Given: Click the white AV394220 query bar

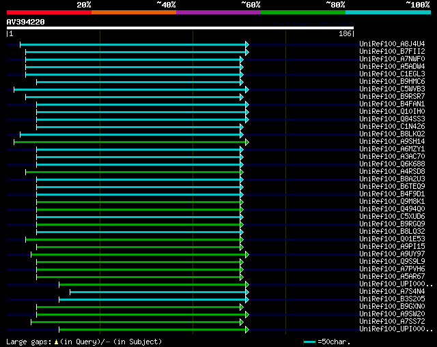Looking at the screenshot, I should [x=180, y=28].
